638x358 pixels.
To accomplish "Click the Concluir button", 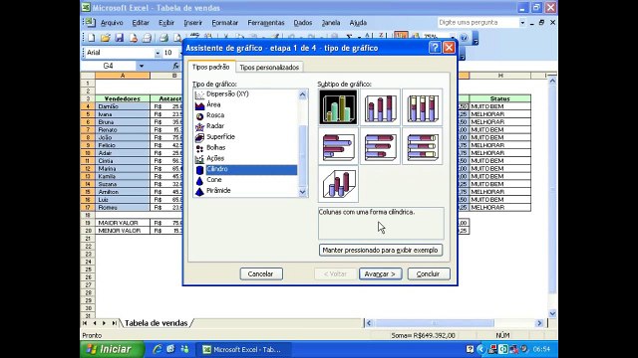I will (429, 274).
